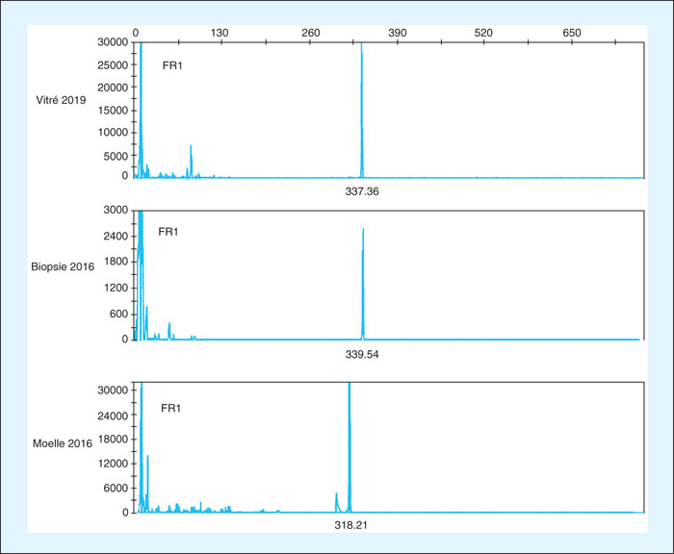Screen dimensions: 674x554
Task: Click the '15000' y-axis label
Action: tap(113, 111)
